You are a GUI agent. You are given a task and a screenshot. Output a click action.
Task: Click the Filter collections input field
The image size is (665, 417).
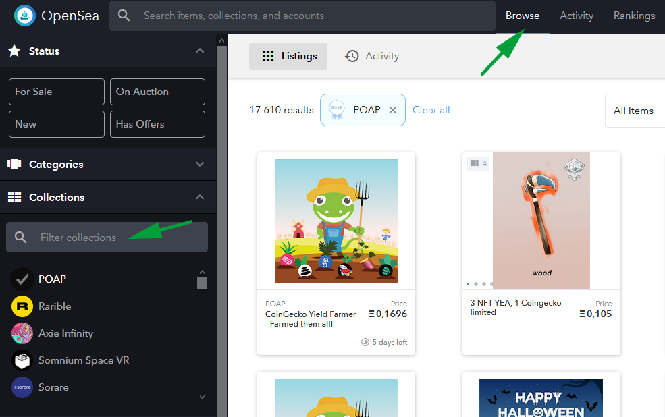107,238
